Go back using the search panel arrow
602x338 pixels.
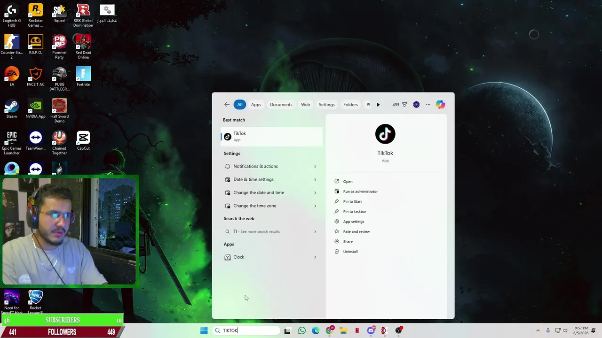tap(227, 105)
